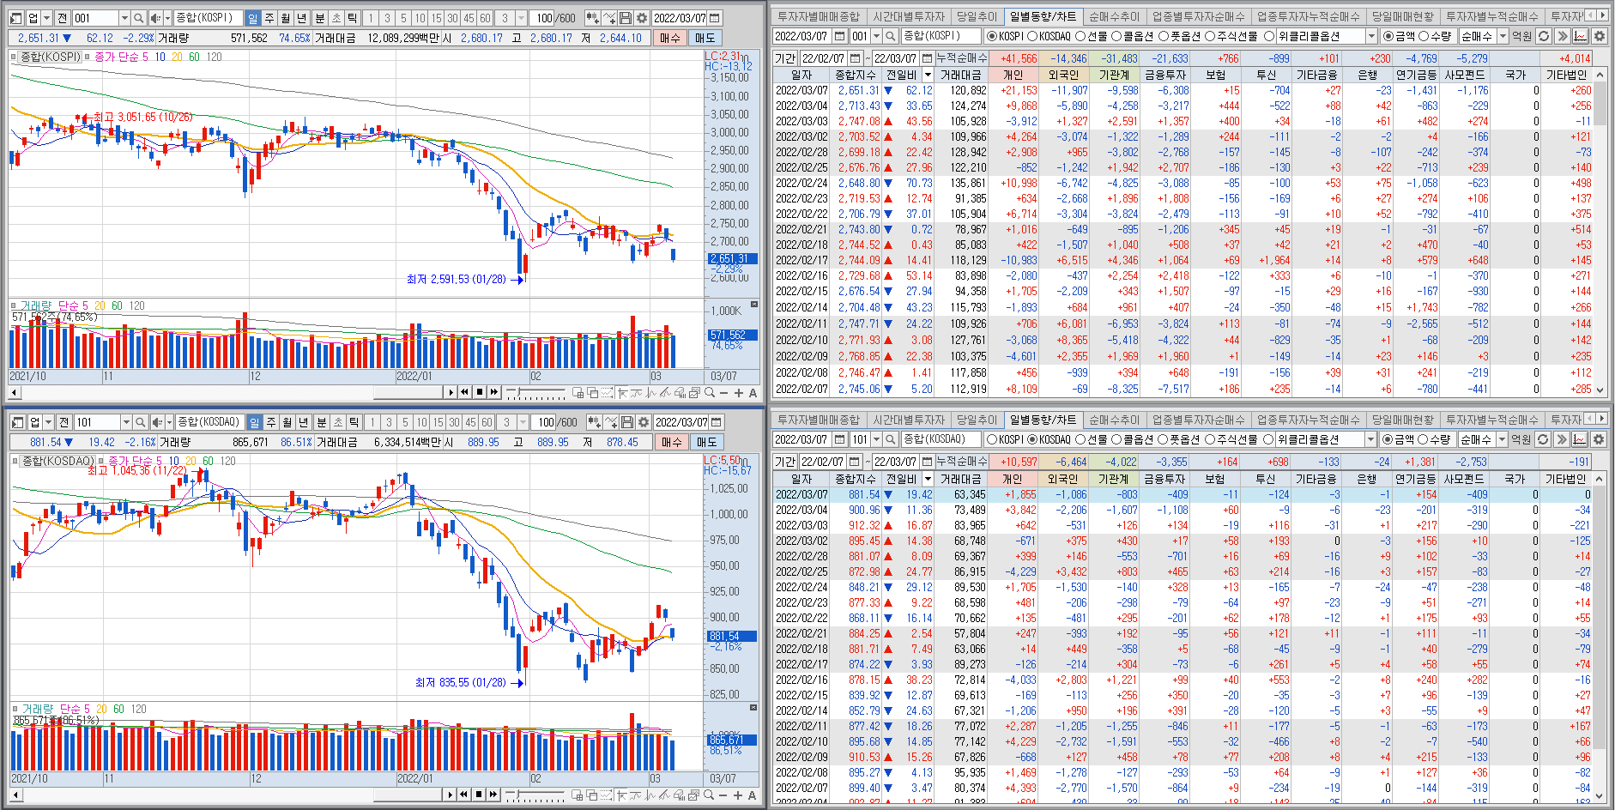Click the search magnifier in KOSPI chart toolbar
The height and width of the screenshot is (810, 1615).
(x=139, y=18)
